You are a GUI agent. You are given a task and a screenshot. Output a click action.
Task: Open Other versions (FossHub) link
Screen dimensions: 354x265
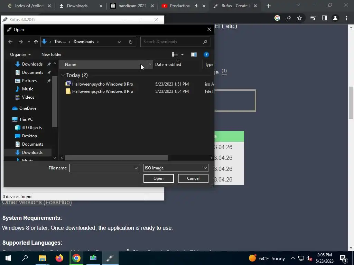[37, 202]
